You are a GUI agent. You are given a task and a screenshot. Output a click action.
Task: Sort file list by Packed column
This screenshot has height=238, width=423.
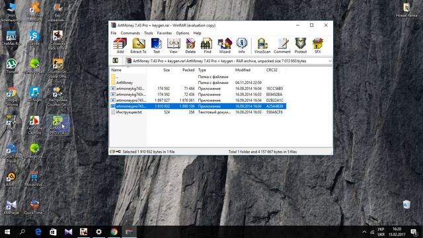pyautogui.click(x=184, y=70)
